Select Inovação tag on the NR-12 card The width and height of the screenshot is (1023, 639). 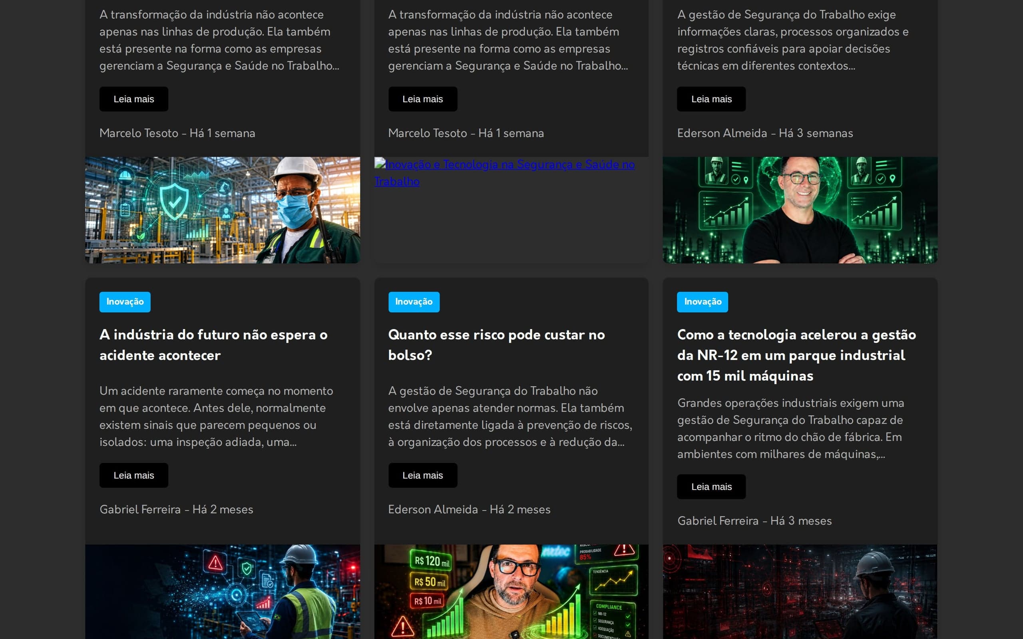click(x=702, y=302)
